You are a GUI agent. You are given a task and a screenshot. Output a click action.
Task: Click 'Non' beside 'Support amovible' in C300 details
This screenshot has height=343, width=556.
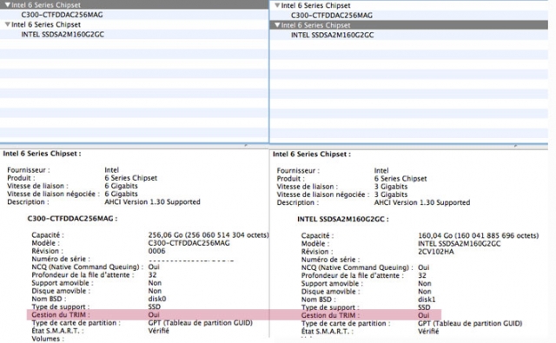155,283
